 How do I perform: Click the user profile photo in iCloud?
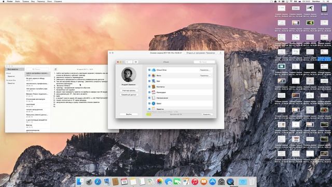coord(129,75)
